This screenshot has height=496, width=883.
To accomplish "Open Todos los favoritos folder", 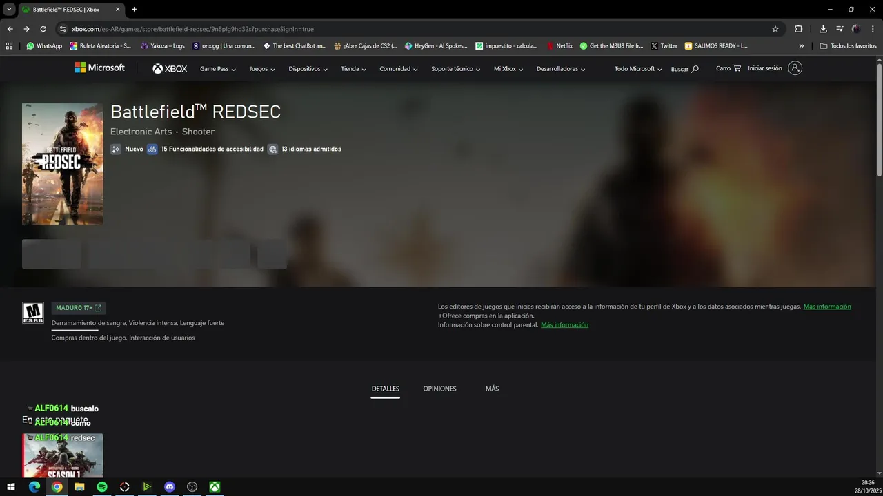I will 848,46.
